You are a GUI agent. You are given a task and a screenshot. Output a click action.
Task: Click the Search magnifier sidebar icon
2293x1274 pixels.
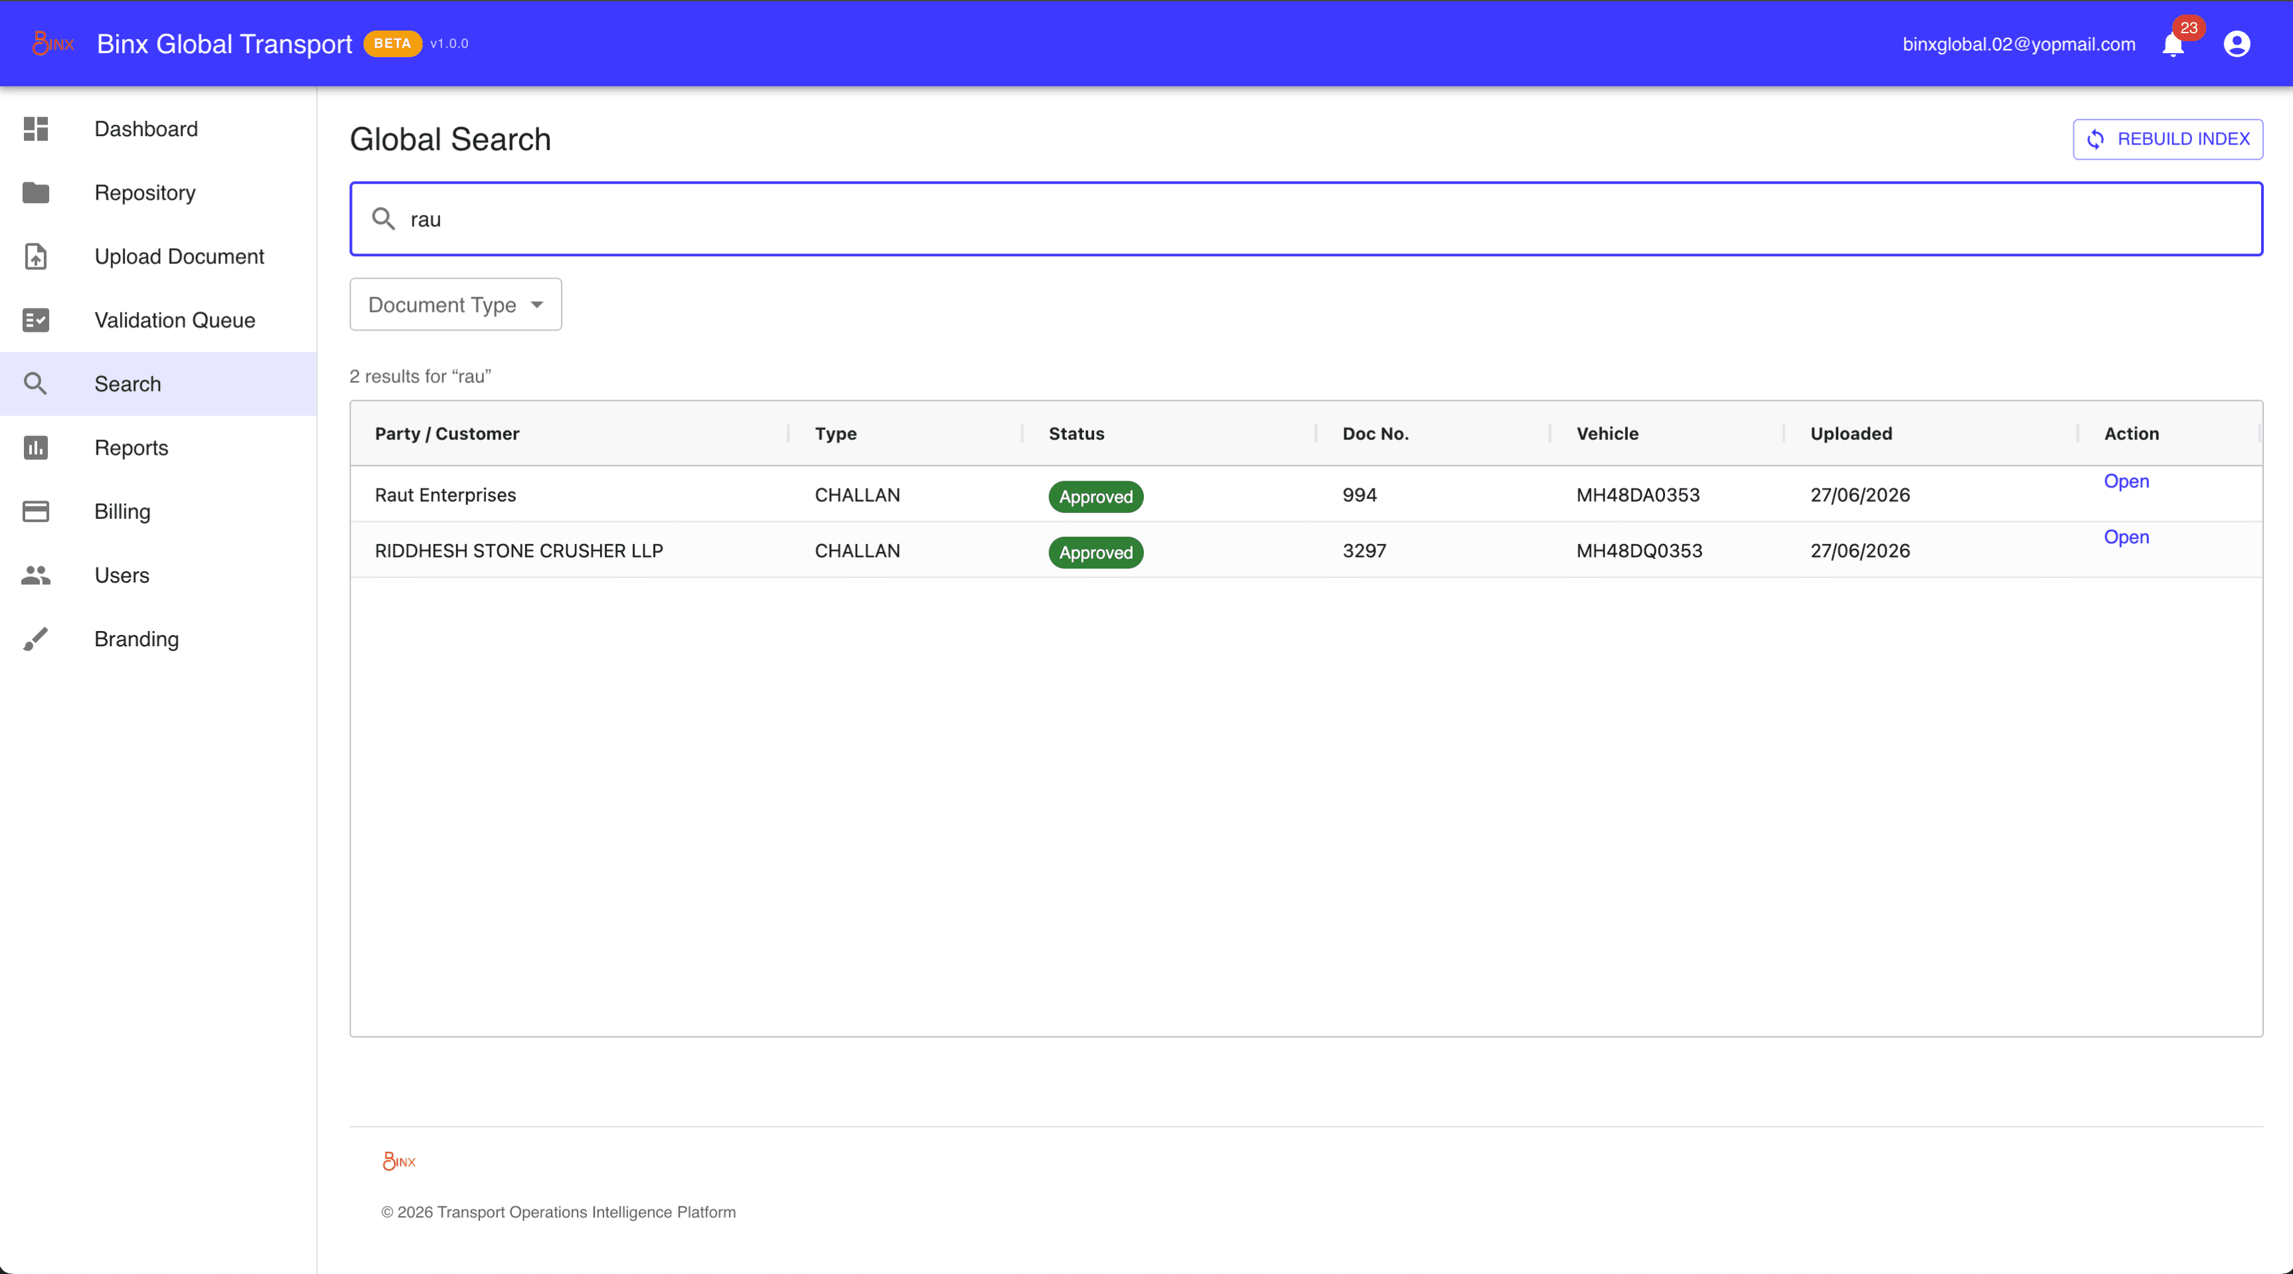tap(36, 384)
